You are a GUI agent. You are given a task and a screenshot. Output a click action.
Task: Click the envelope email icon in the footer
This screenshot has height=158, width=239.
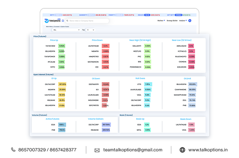click(x=97, y=150)
